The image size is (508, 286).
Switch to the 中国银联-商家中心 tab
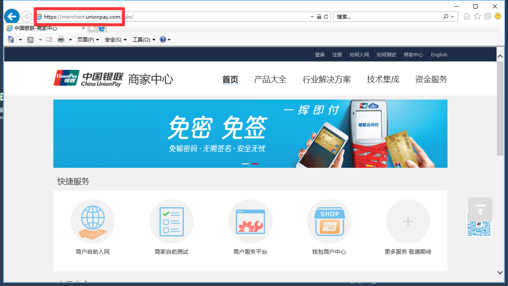tap(46, 28)
